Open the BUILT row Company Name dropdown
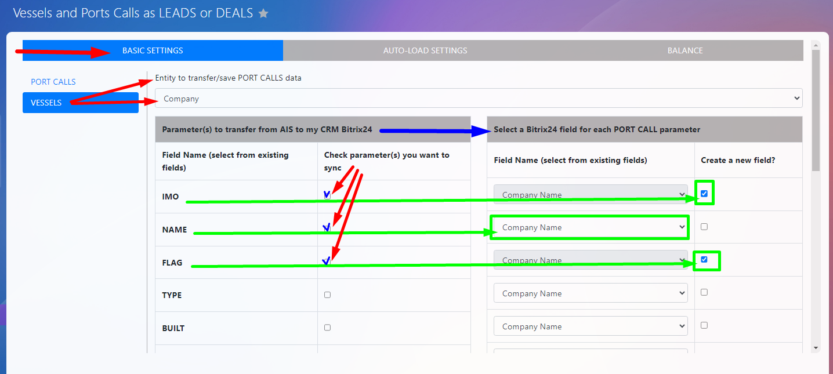The image size is (833, 374). tap(590, 326)
